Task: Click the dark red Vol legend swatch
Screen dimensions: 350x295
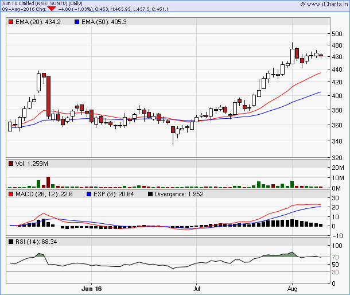Action: point(11,164)
